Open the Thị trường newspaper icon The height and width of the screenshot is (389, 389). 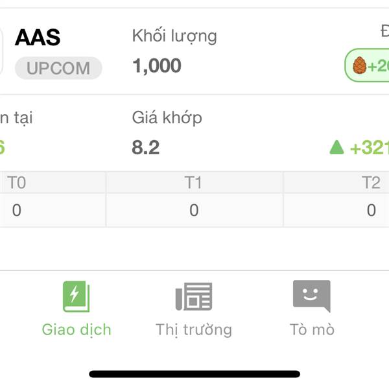[194, 296]
